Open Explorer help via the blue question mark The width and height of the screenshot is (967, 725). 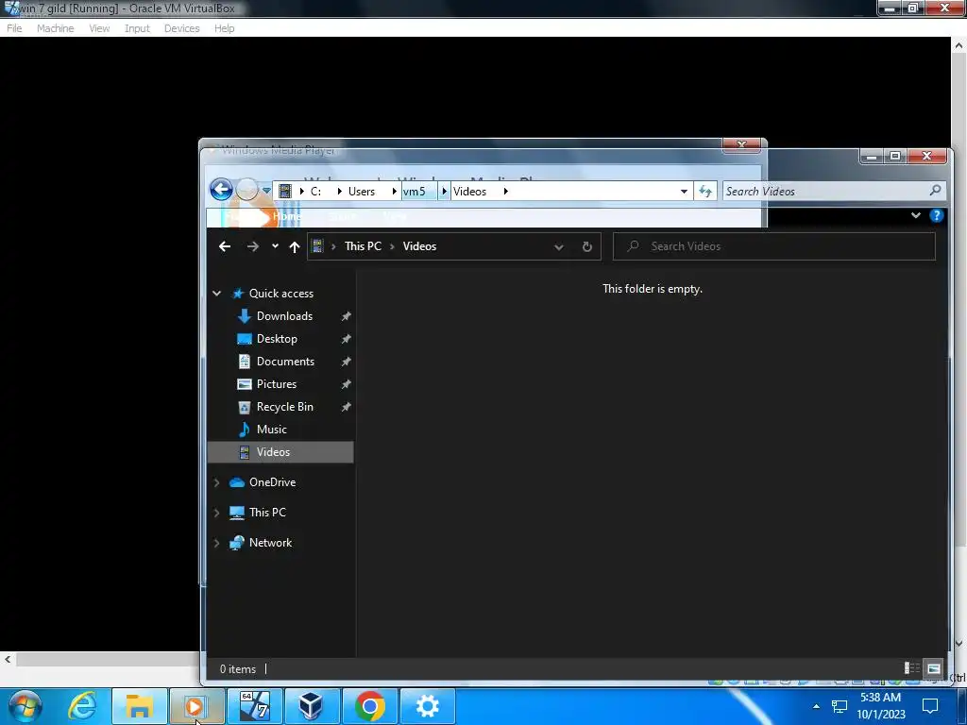tap(936, 215)
